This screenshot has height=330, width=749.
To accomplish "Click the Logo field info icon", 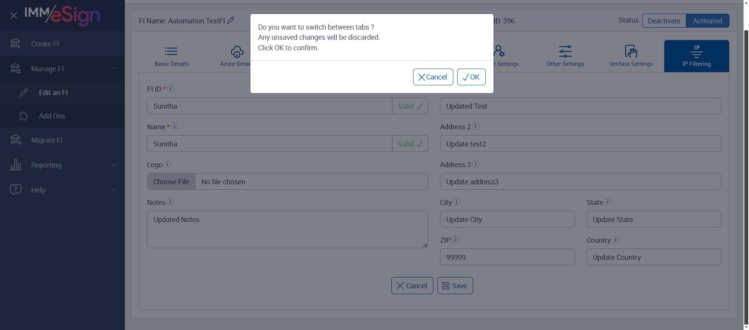I will (x=167, y=164).
